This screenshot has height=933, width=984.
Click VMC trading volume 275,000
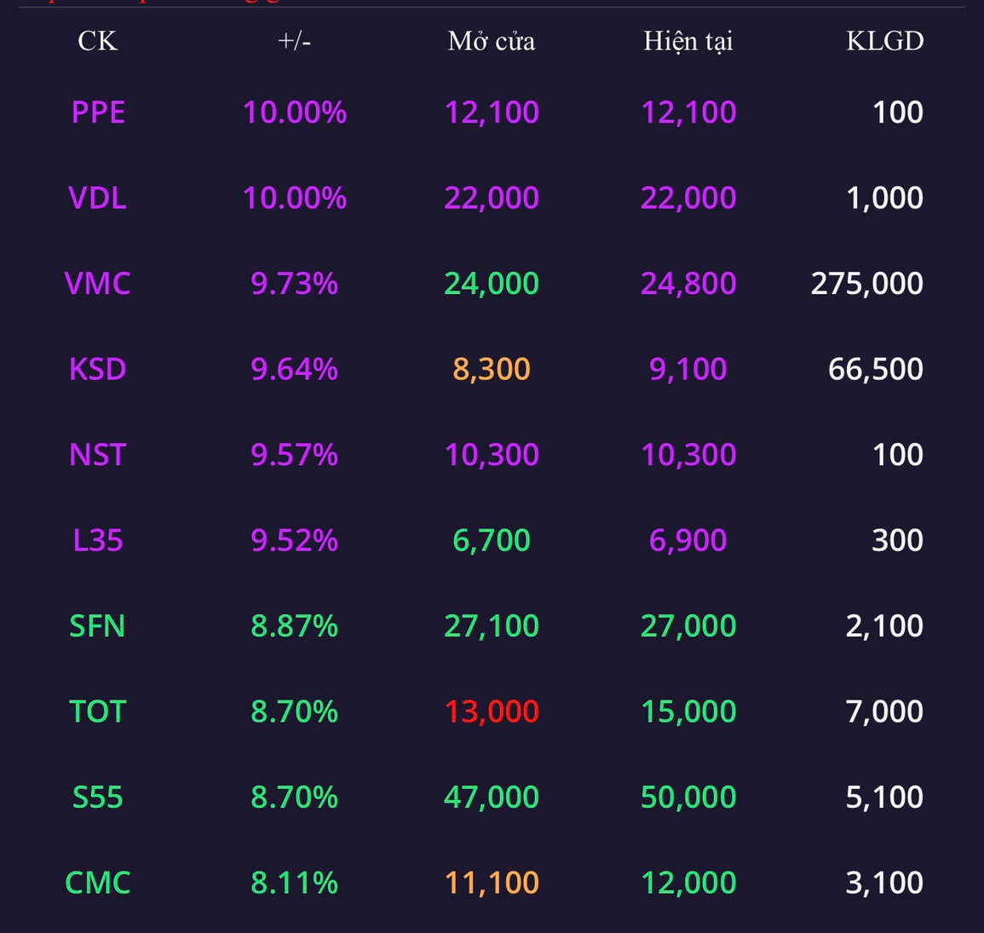(866, 284)
